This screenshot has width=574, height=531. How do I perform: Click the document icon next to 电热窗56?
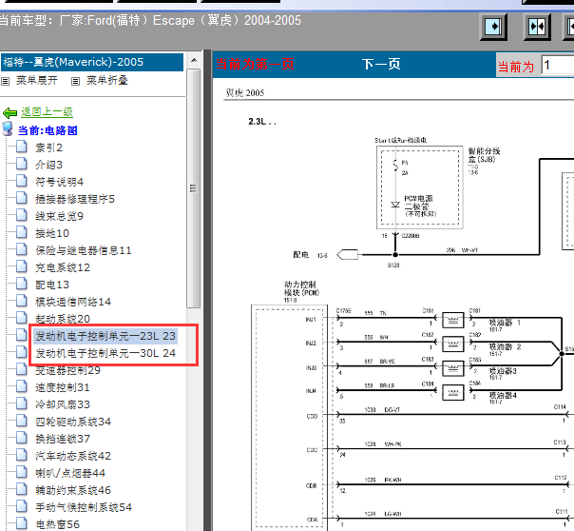[22, 523]
